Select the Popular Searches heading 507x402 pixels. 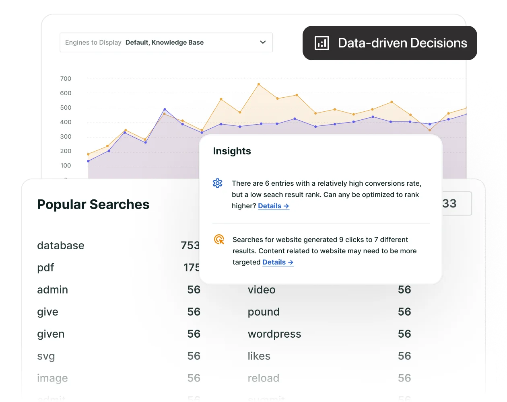[x=93, y=204]
